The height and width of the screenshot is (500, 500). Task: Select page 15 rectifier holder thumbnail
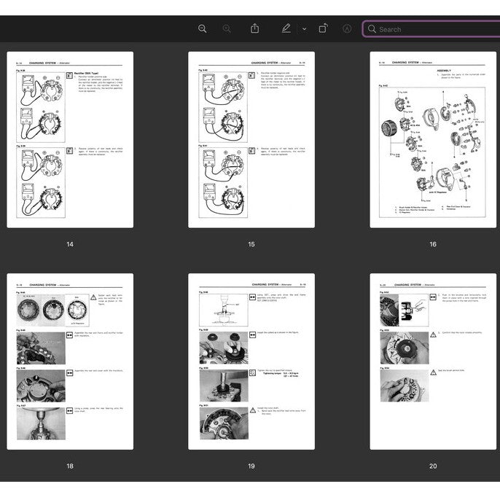coord(251,139)
